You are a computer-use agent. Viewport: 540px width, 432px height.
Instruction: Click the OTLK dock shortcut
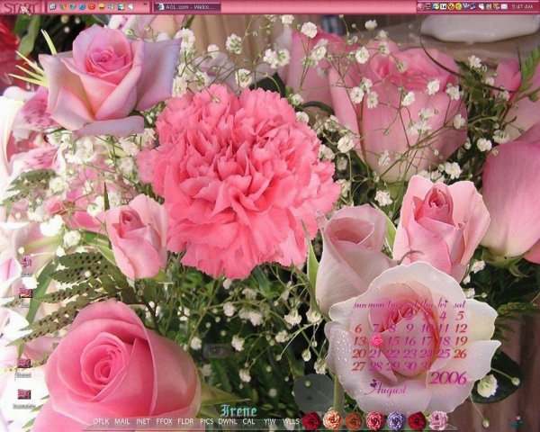pos(101,421)
